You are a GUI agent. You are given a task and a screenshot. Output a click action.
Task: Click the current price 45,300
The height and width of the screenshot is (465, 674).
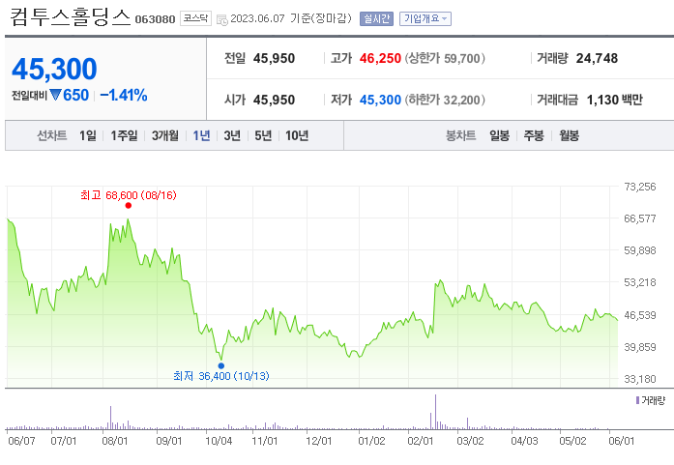click(x=54, y=69)
